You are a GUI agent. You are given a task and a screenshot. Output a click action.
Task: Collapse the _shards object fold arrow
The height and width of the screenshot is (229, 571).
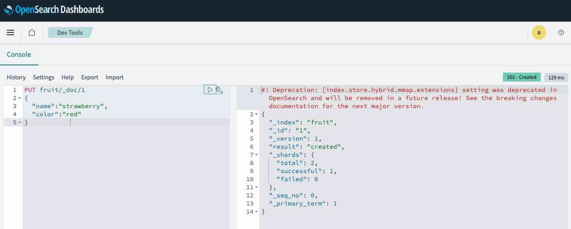click(x=257, y=155)
